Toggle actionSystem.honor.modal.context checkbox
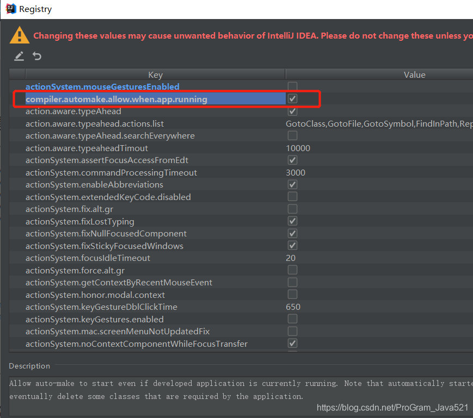473x418 pixels. (x=292, y=294)
